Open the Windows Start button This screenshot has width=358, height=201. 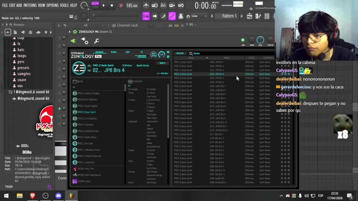[6, 196]
